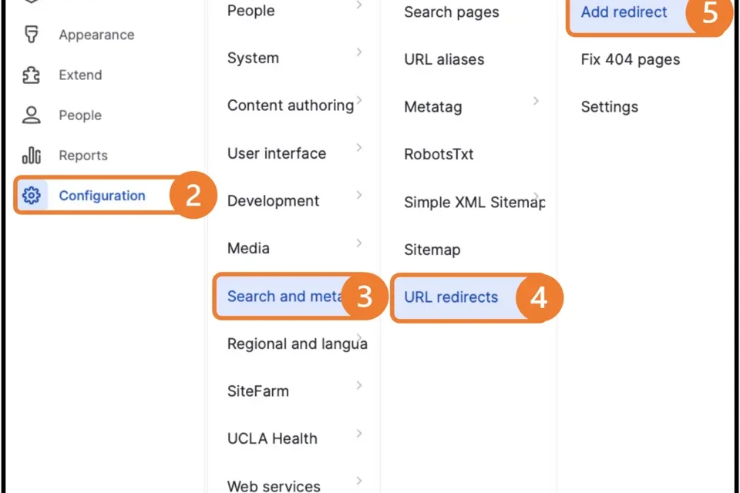Click the Extend puzzle piece icon

(31, 75)
